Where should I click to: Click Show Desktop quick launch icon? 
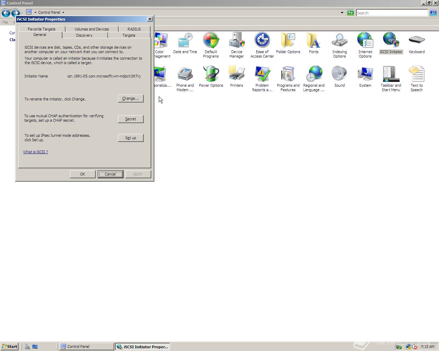(35, 347)
